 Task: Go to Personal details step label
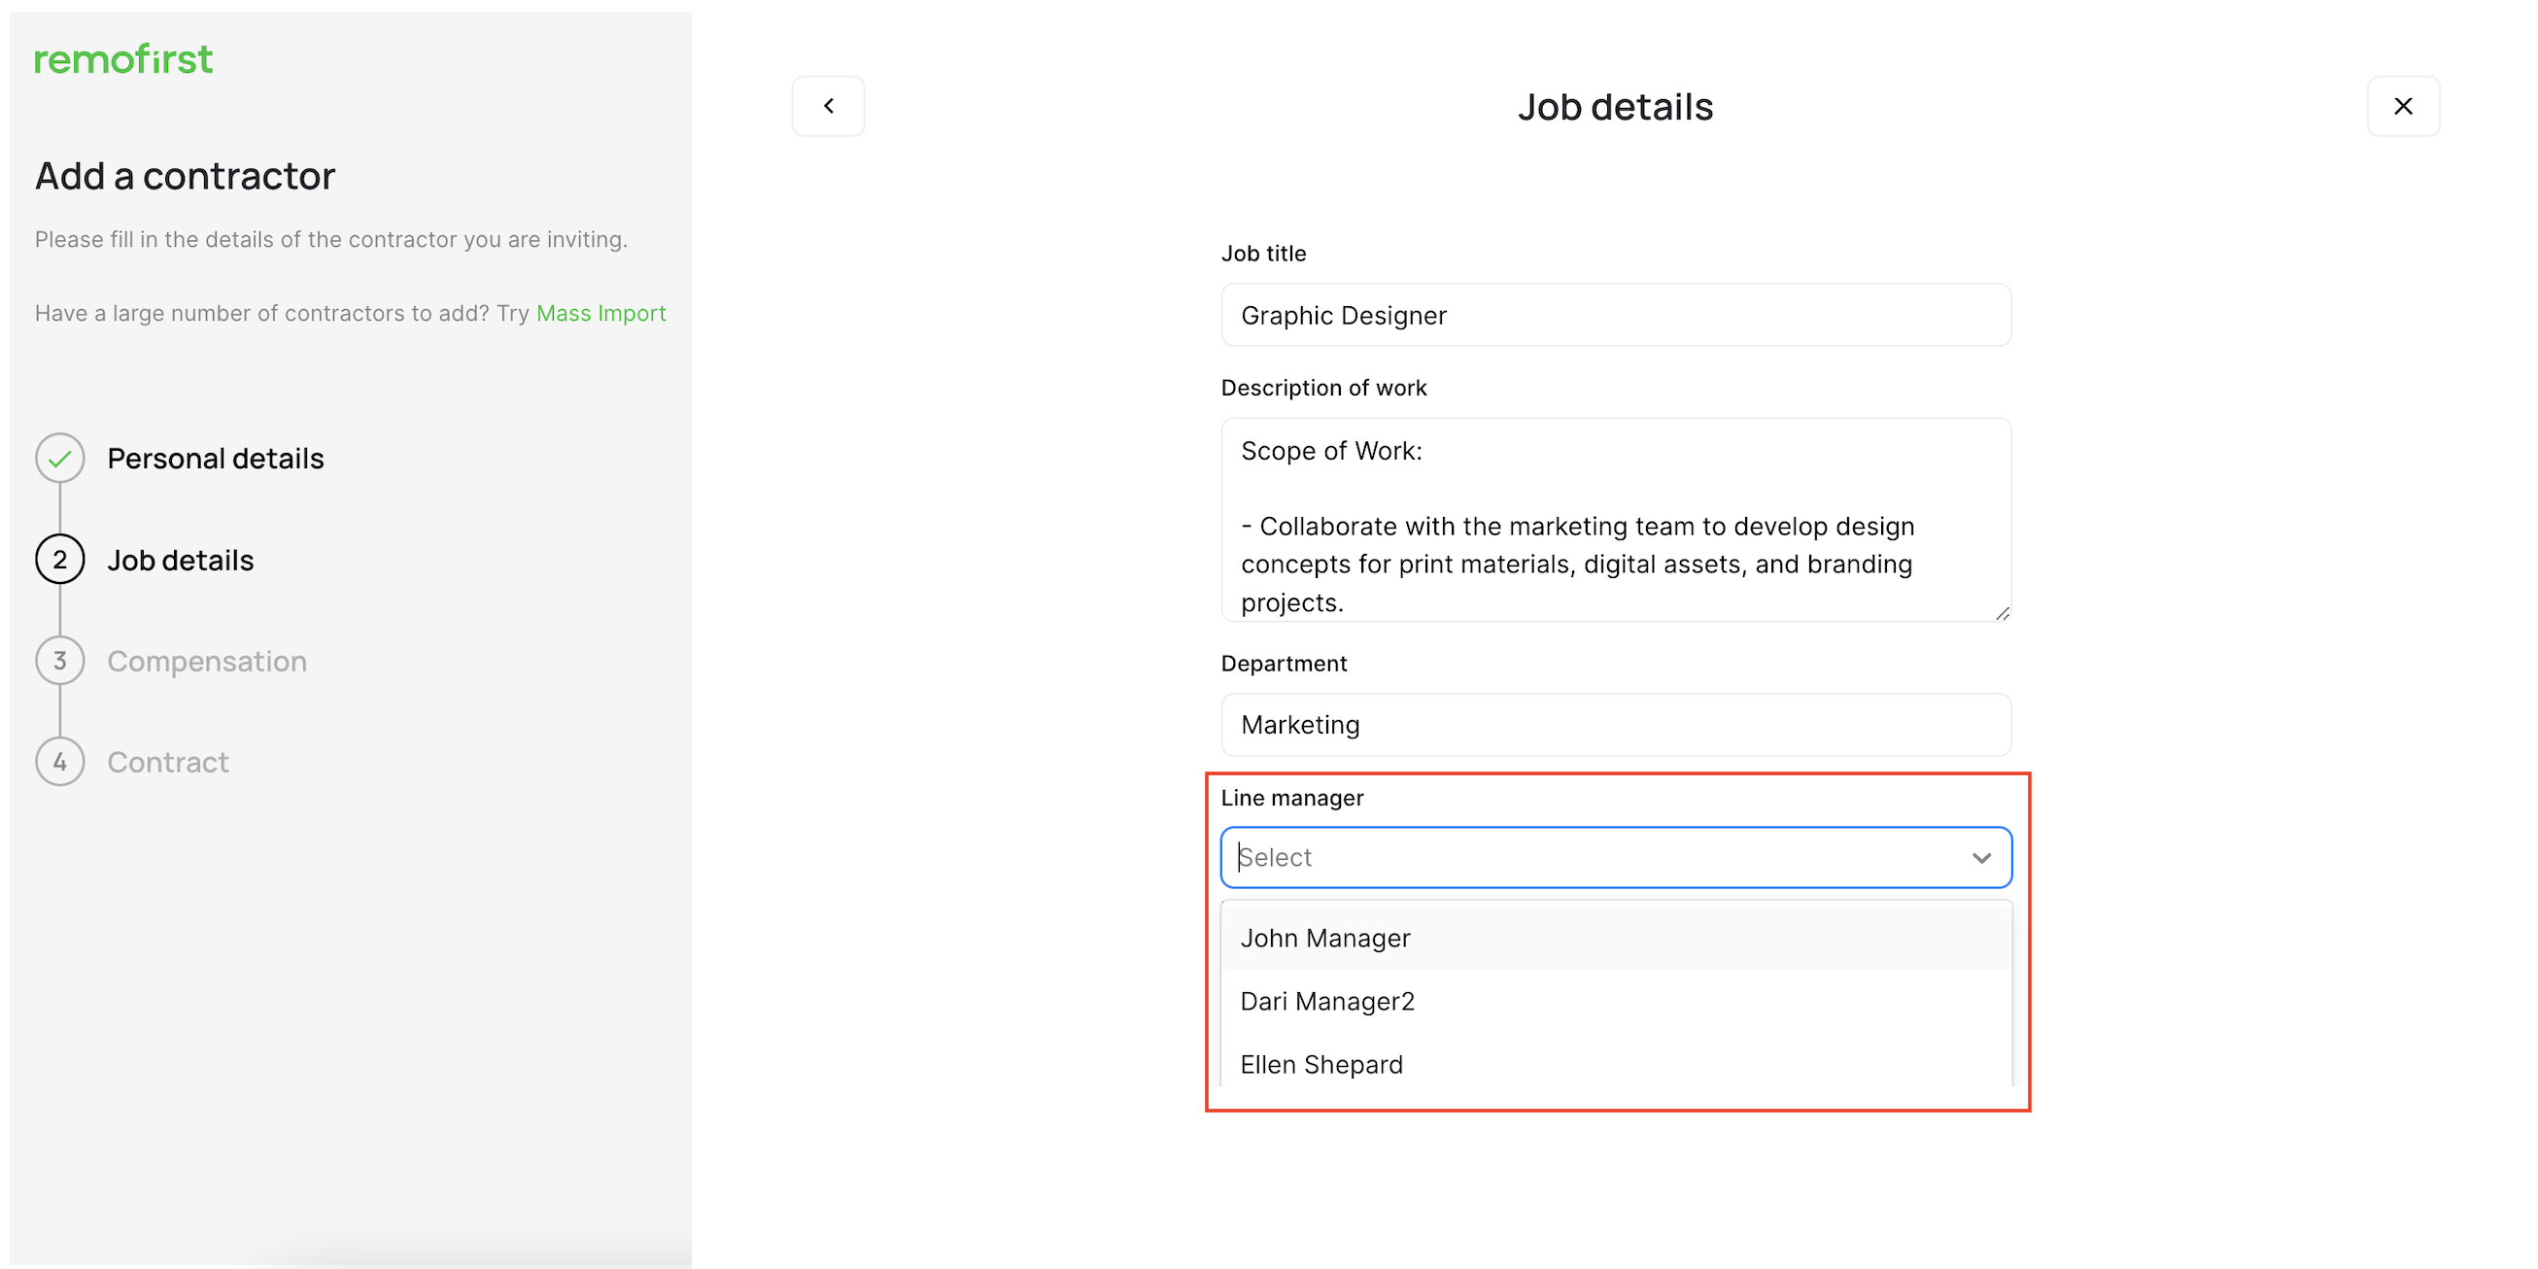pos(216,458)
